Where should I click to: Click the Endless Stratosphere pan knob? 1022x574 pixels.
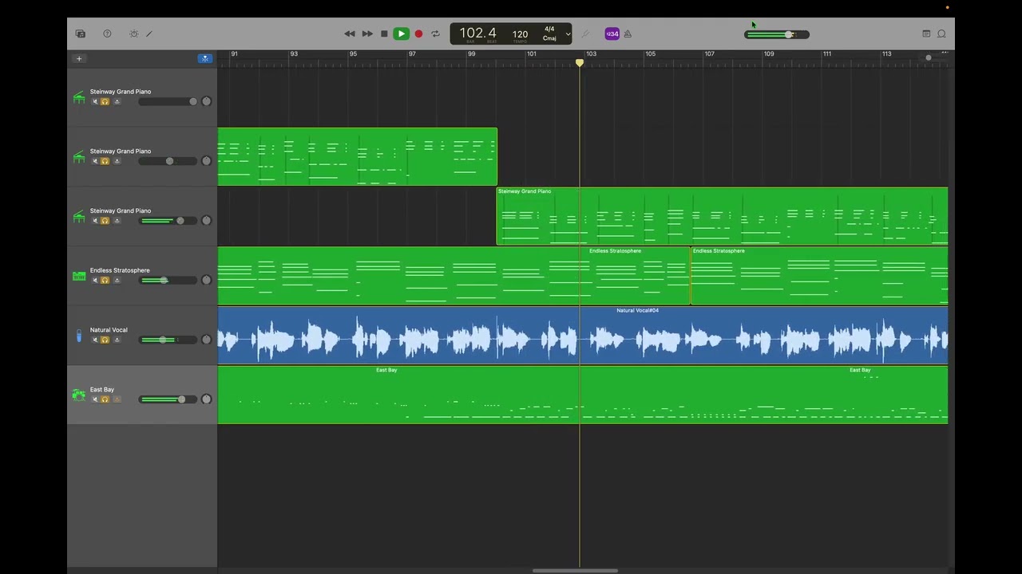206,280
